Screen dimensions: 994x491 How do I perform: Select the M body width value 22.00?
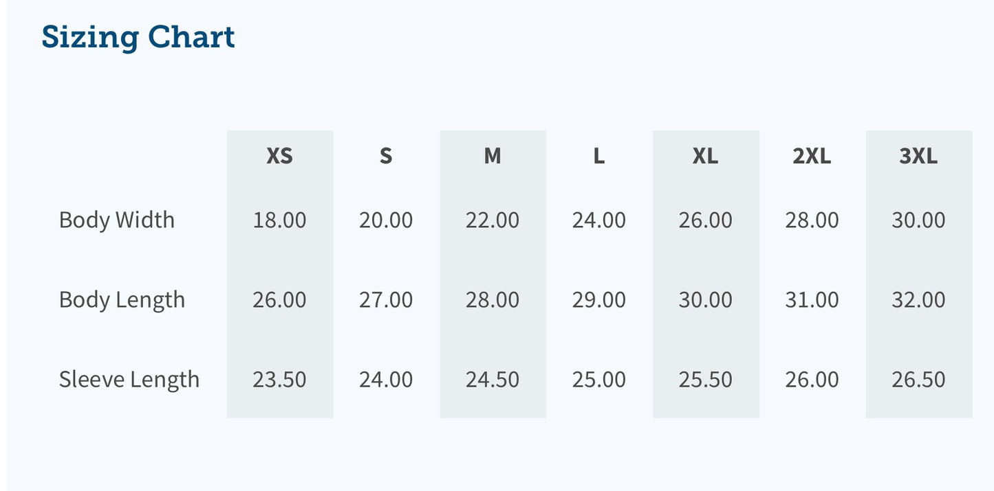pos(493,220)
